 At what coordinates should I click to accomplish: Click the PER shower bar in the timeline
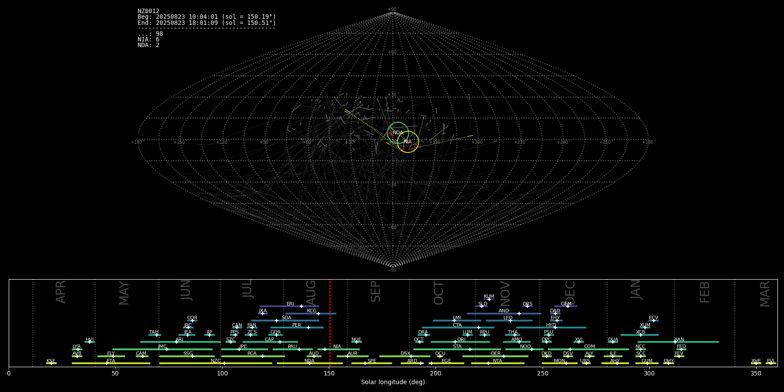click(x=297, y=328)
